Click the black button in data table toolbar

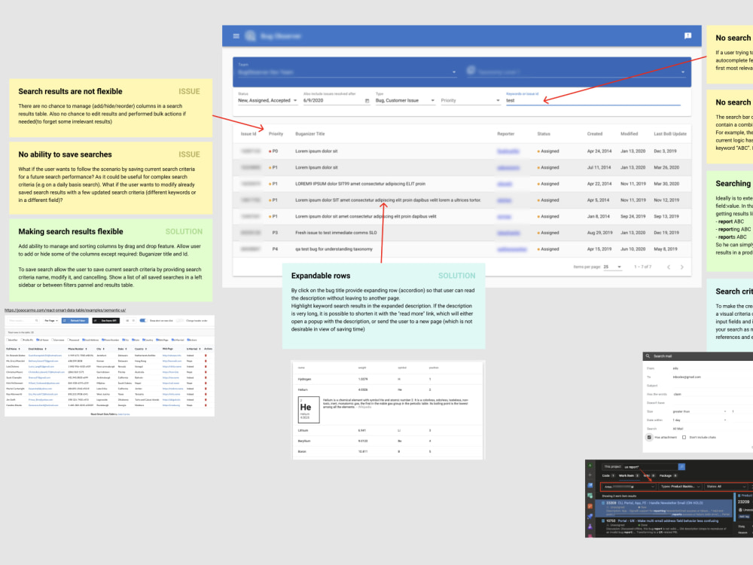(105, 320)
